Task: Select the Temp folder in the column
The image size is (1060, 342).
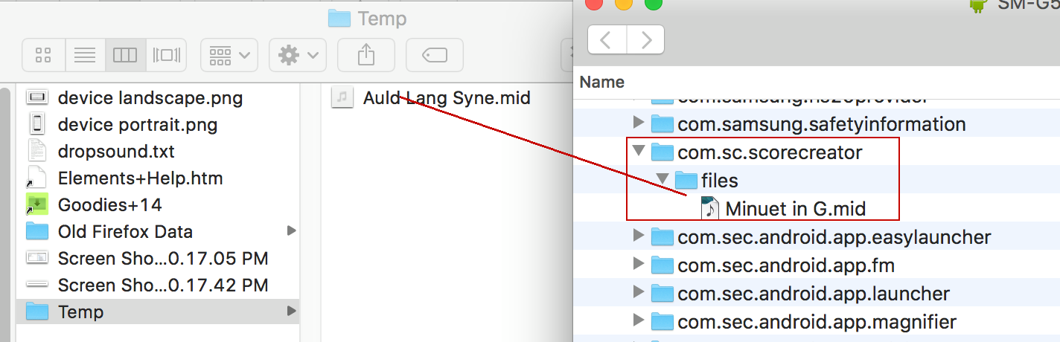Action: pyautogui.click(x=157, y=312)
